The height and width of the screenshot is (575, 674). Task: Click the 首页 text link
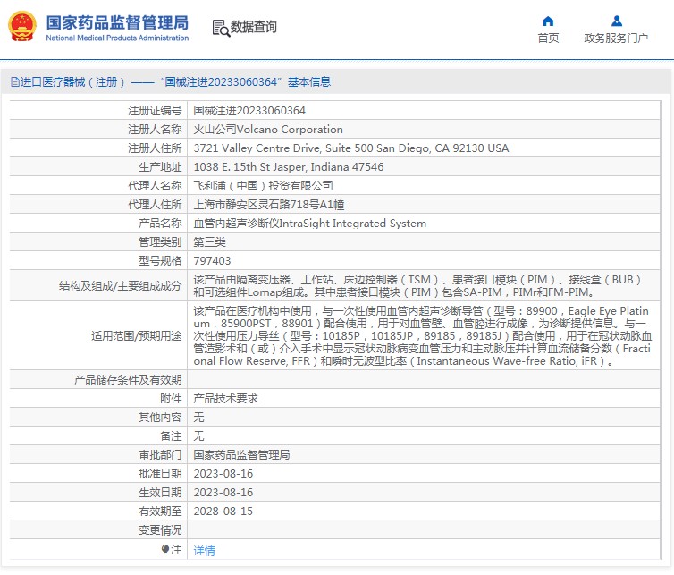point(548,38)
